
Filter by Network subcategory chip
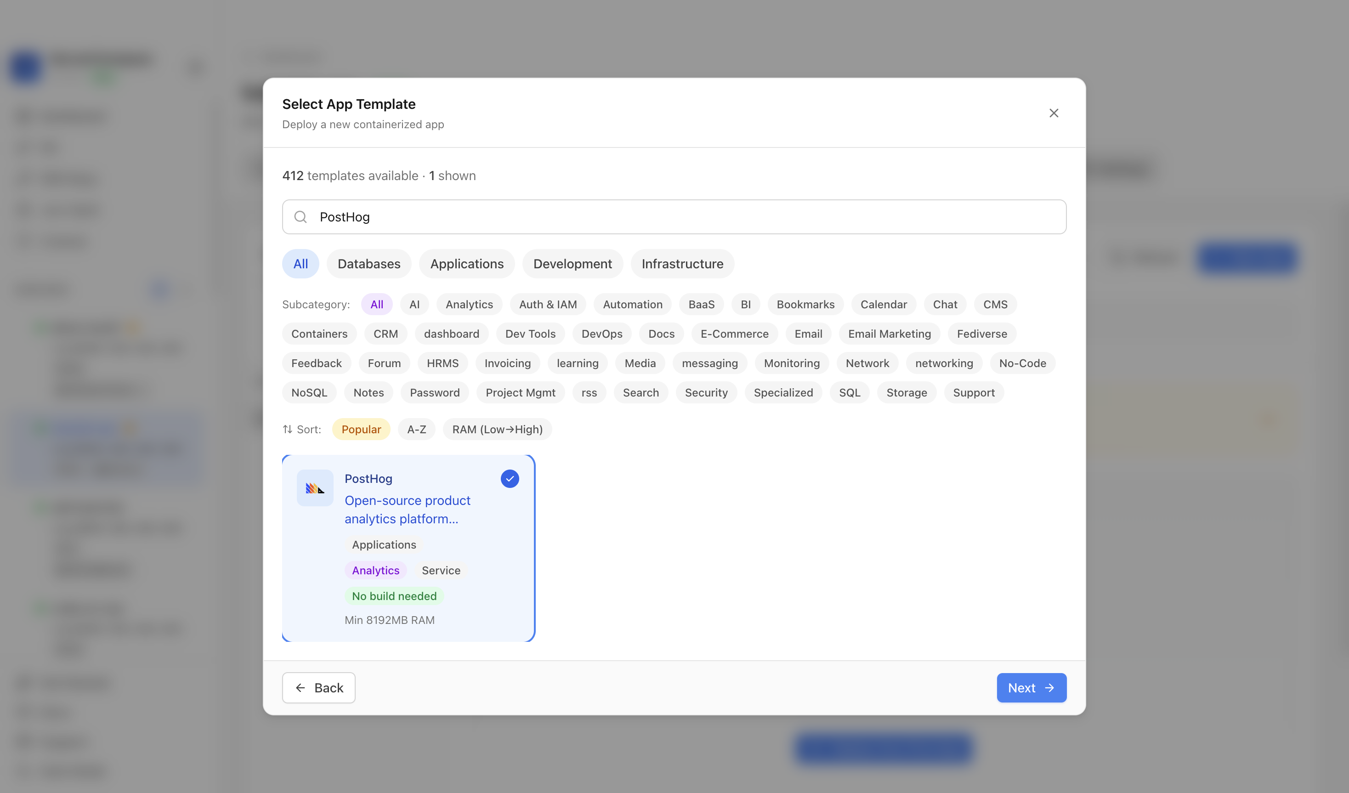coord(867,363)
